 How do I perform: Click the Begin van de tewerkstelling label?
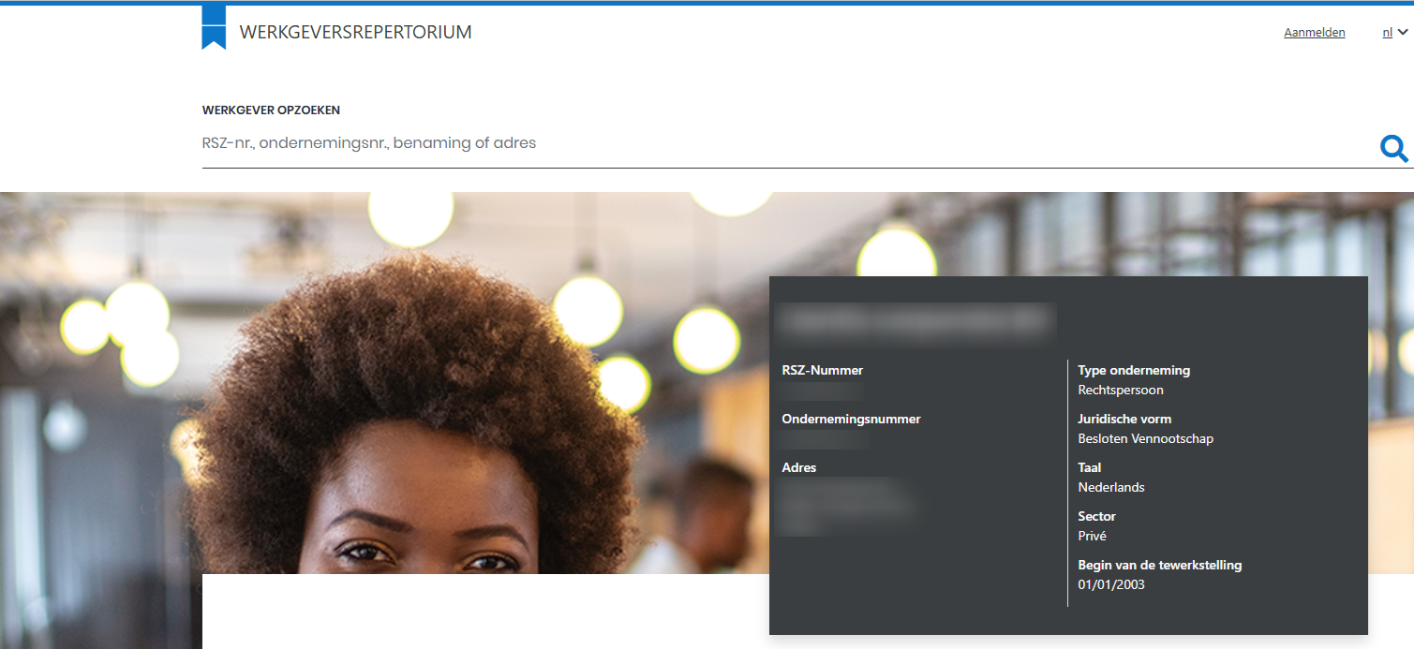coord(1159,565)
